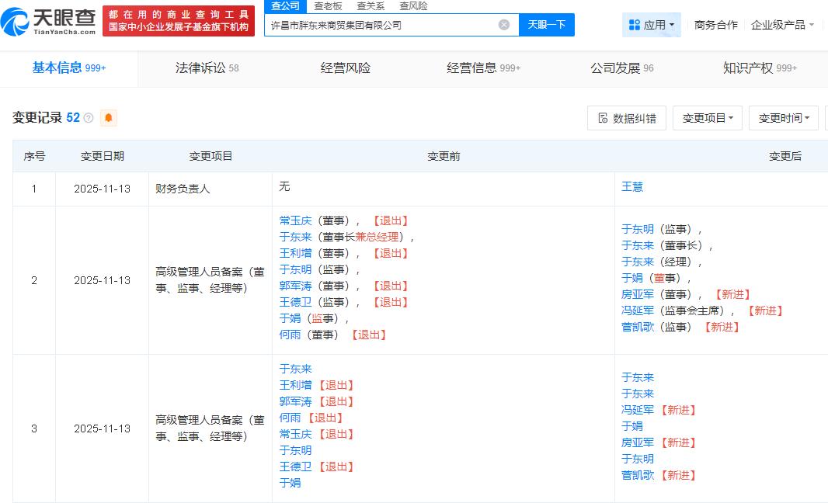The height and width of the screenshot is (503, 828).
Task: Switch to the 经营风险 tab
Action: click(x=346, y=68)
